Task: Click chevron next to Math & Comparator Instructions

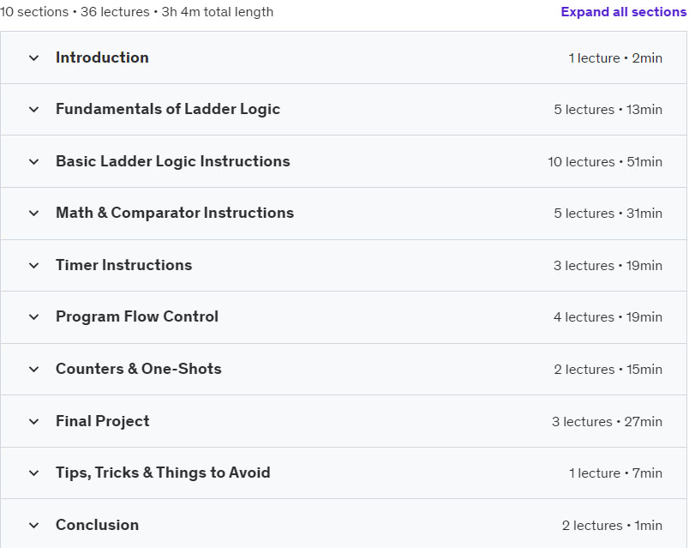Action: (34, 214)
